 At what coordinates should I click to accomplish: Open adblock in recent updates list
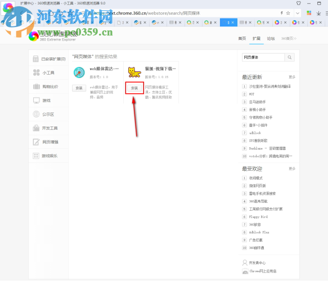click(x=255, y=133)
